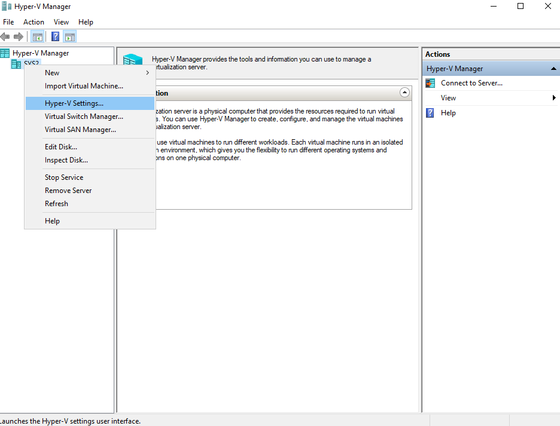The image size is (560, 426).
Task: Click the Forward arrow toolbar icon
Action: tap(18, 36)
